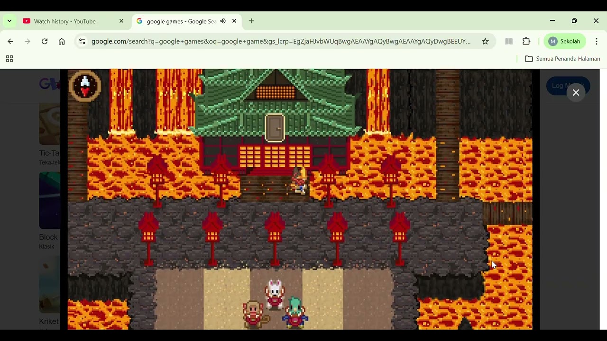
Task: Mute the tab via the speaker icon
Action: click(223, 21)
